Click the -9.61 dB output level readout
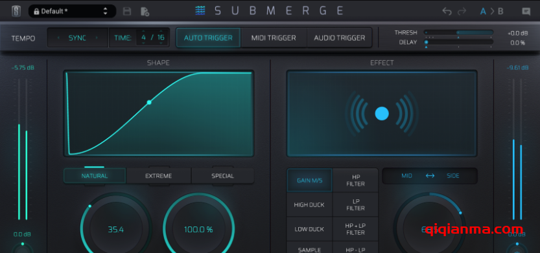The height and width of the screenshot is (253, 540). coord(517,68)
